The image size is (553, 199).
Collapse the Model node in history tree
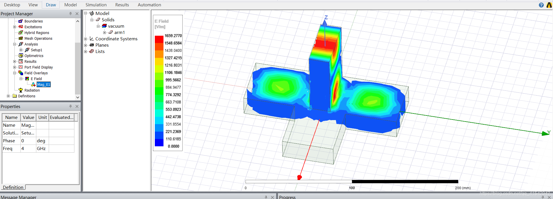[85, 13]
